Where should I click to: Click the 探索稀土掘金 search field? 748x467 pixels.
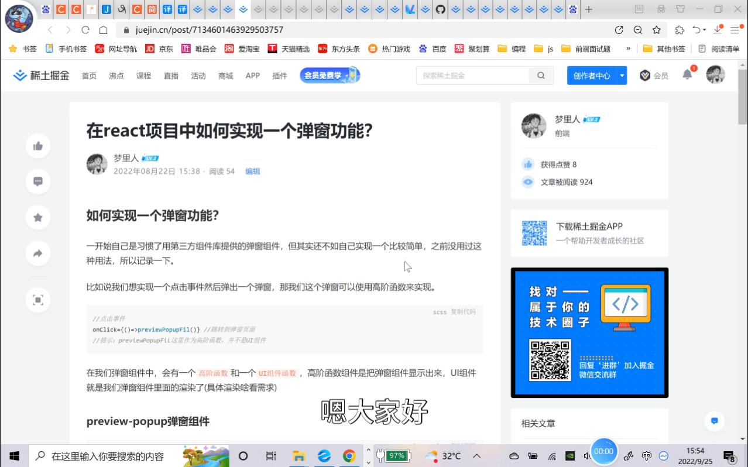pyautogui.click(x=474, y=75)
